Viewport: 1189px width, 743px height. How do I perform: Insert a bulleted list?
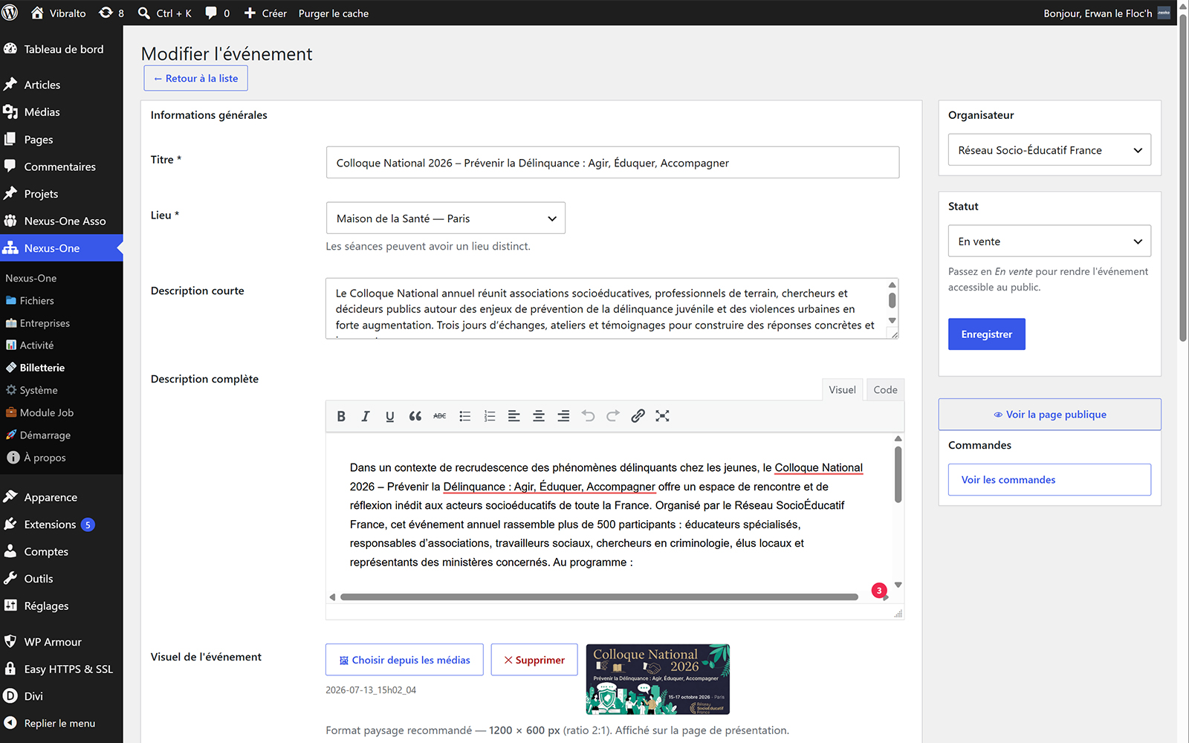point(465,416)
